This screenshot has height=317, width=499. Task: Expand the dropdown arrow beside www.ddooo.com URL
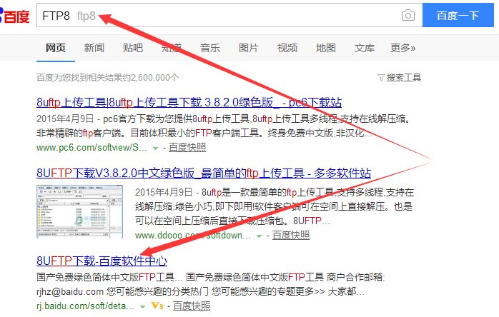point(259,236)
